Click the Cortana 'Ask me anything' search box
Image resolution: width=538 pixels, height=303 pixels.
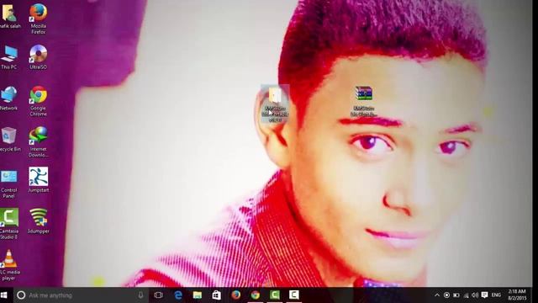81,295
